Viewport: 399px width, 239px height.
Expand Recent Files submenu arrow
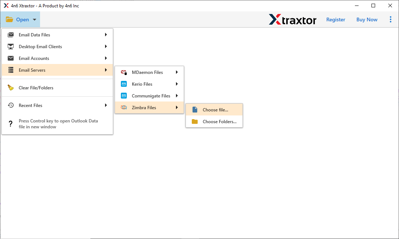106,105
